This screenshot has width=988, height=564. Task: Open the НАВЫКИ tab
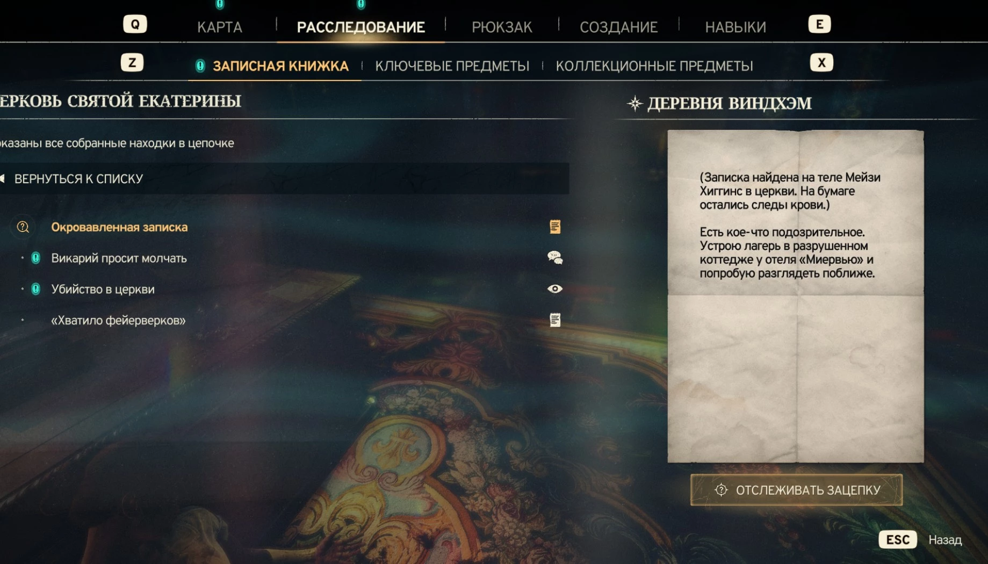[735, 27]
